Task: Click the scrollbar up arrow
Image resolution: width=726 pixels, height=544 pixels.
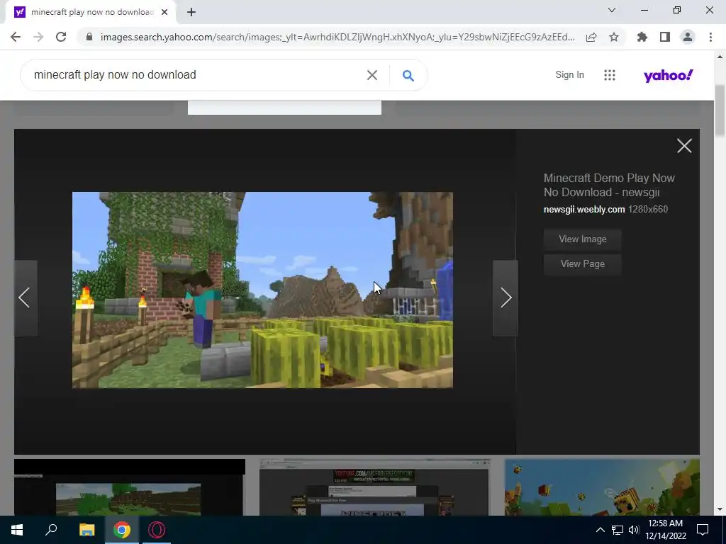Action: (x=720, y=57)
